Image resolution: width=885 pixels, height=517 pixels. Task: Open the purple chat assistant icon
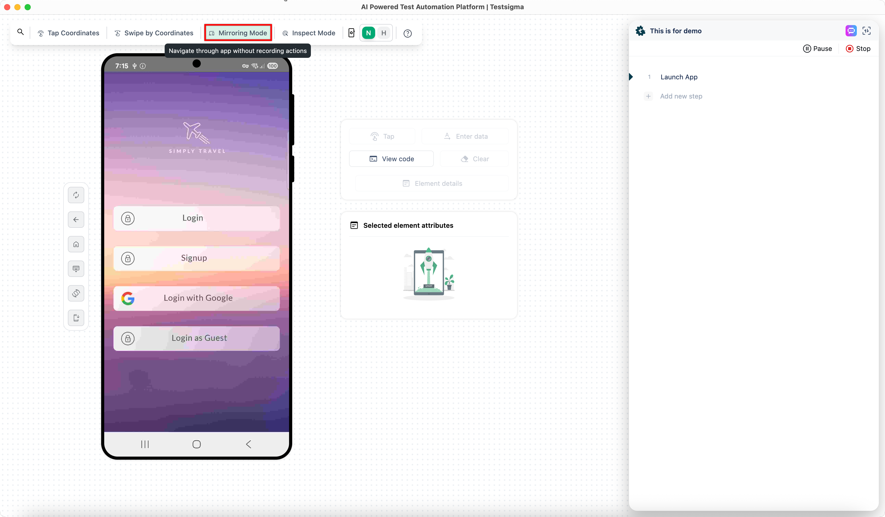click(x=851, y=31)
